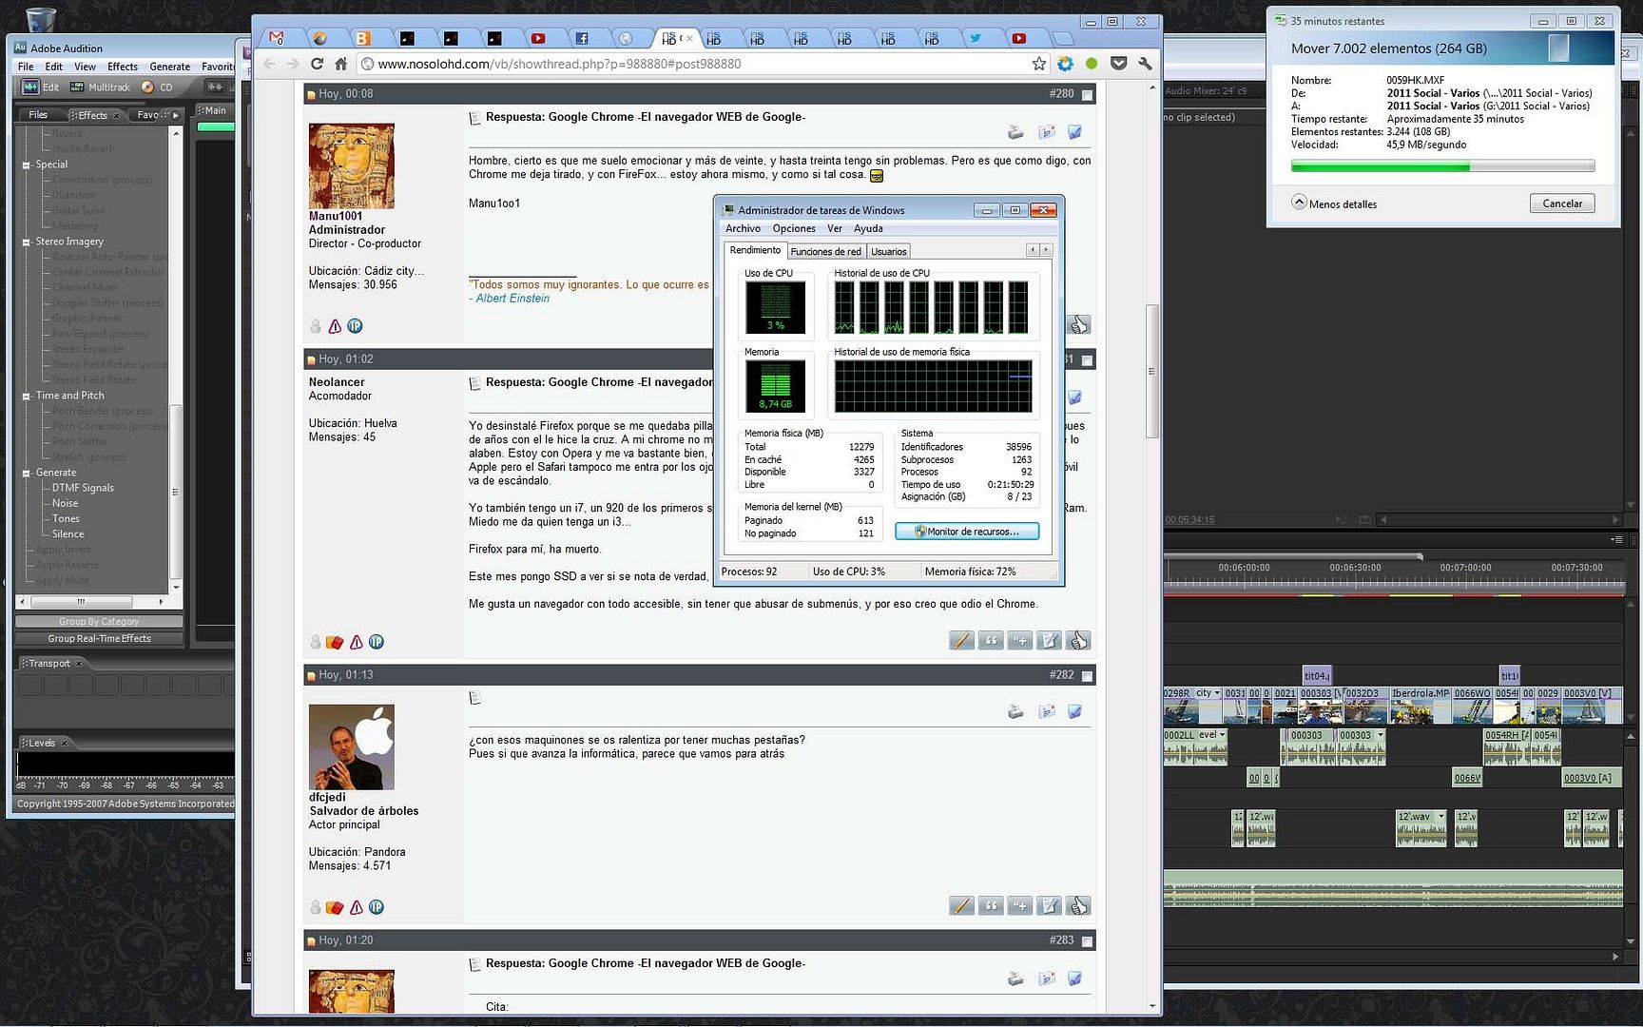The image size is (1643, 1027).
Task: Open Effects menu in Adobe Audition
Action: coord(123,67)
